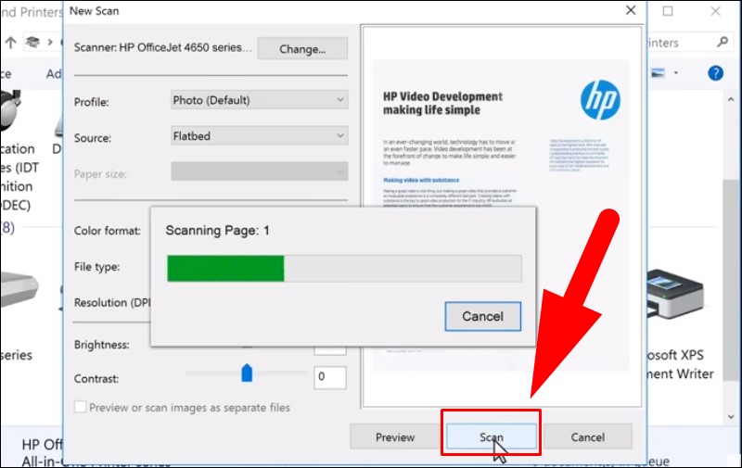Image resolution: width=742 pixels, height=468 pixels.
Task: Click the Source label
Action: 93,138
